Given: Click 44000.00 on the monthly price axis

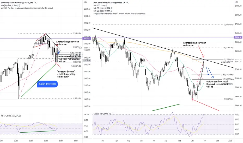Looking at the screenshot, I should click(x=87, y=9).
